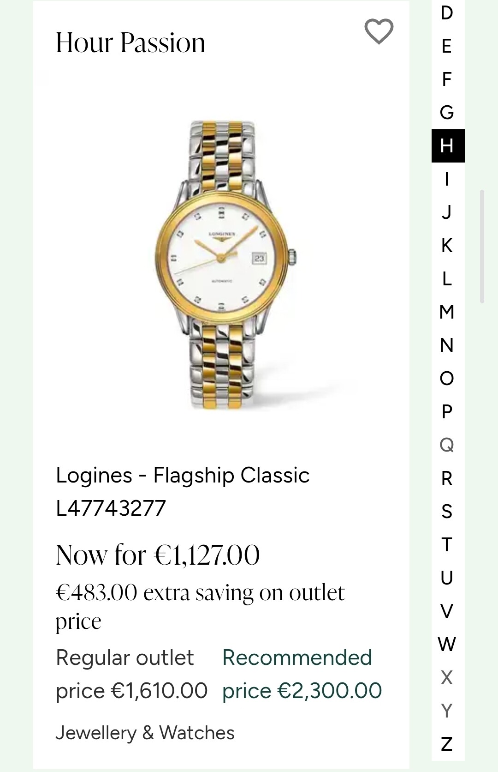Jump to letter V in index

tap(447, 611)
